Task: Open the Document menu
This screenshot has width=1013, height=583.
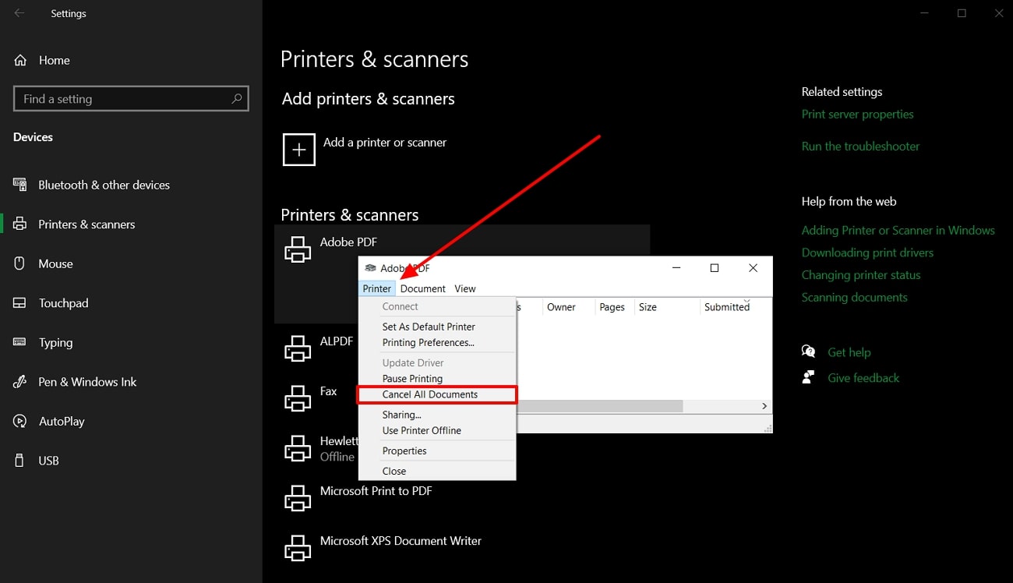Action: [x=423, y=288]
